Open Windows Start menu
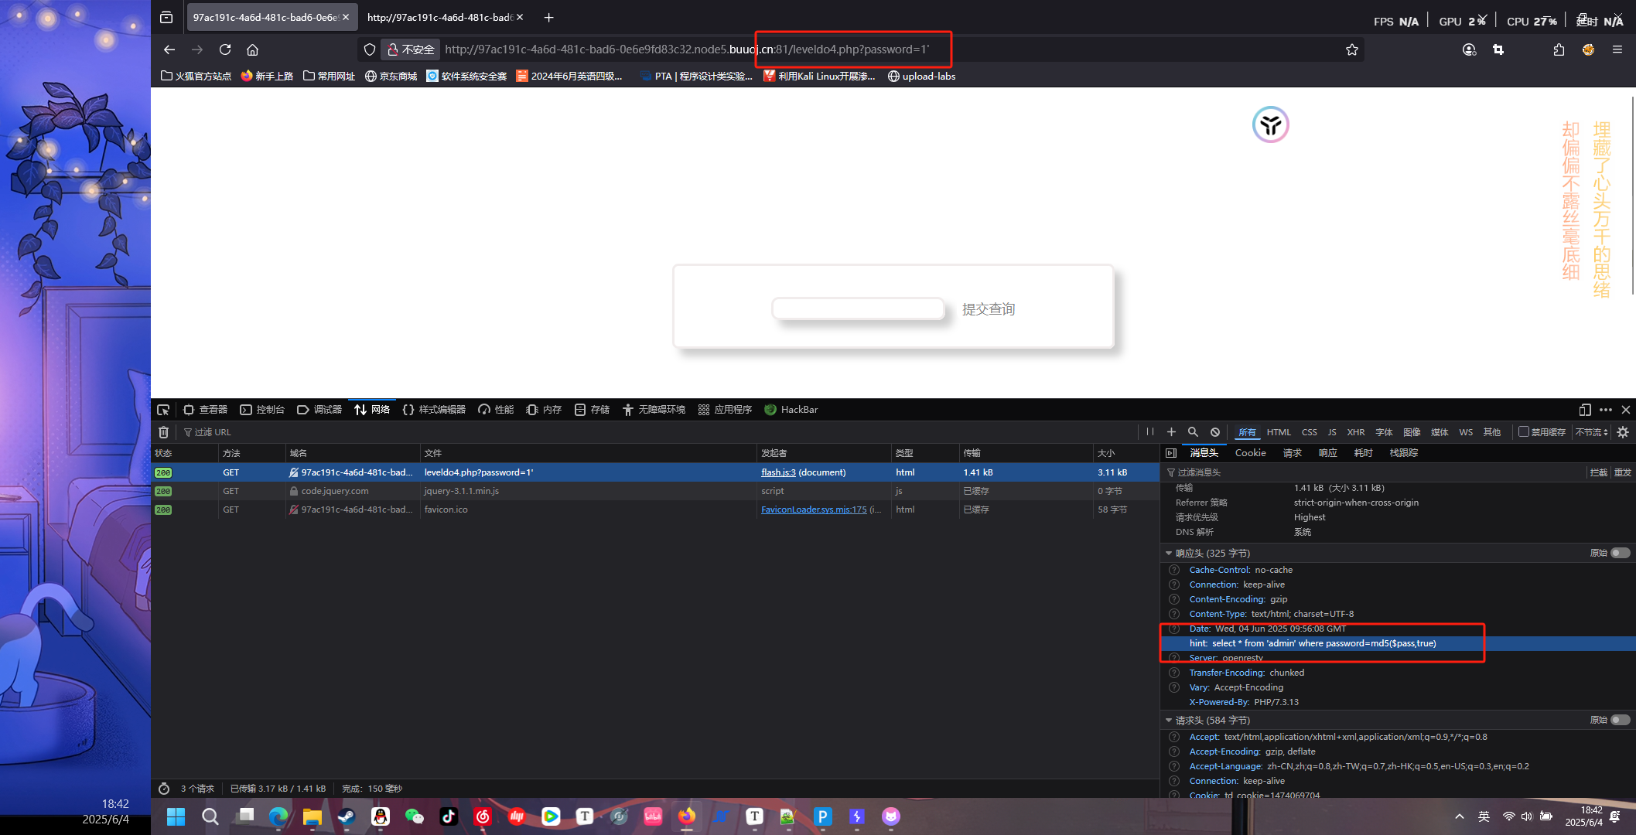The image size is (1636, 835). point(176,816)
